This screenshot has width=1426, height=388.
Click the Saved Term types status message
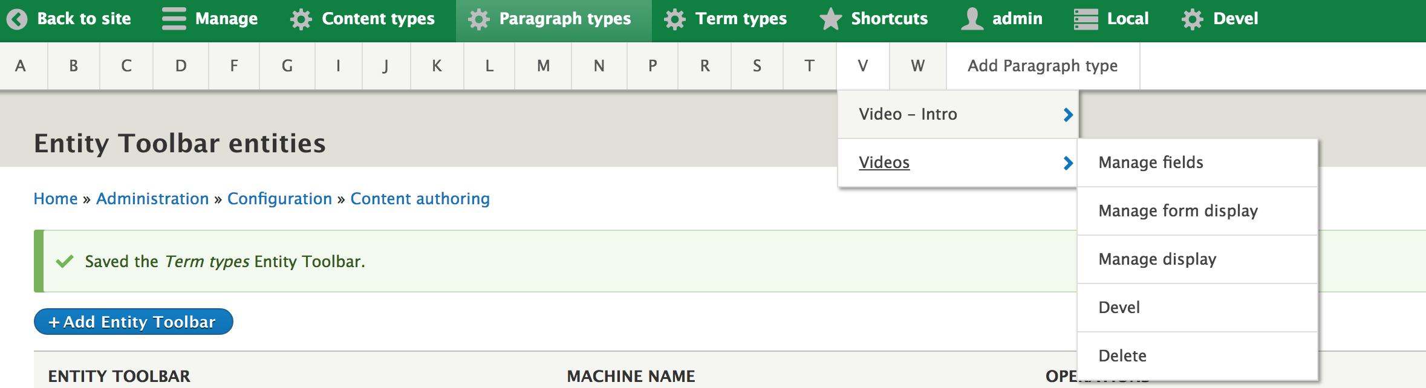tap(225, 261)
